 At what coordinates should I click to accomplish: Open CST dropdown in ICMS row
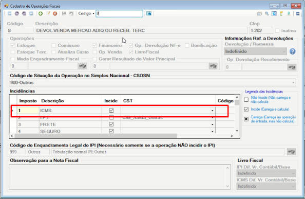click(213, 111)
